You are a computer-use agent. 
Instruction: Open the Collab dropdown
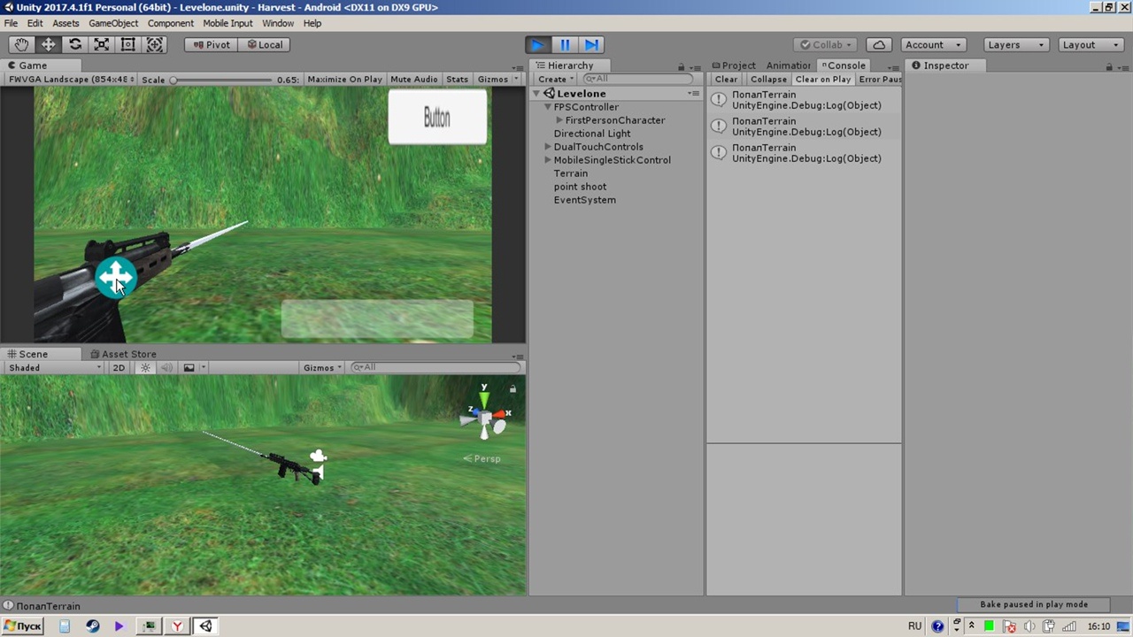(826, 44)
